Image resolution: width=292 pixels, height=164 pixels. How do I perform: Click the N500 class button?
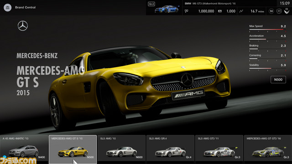278,80
